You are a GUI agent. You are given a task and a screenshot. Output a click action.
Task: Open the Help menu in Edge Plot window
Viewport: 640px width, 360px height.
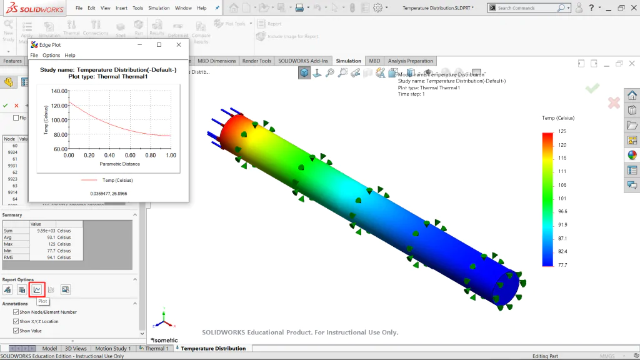(x=70, y=55)
